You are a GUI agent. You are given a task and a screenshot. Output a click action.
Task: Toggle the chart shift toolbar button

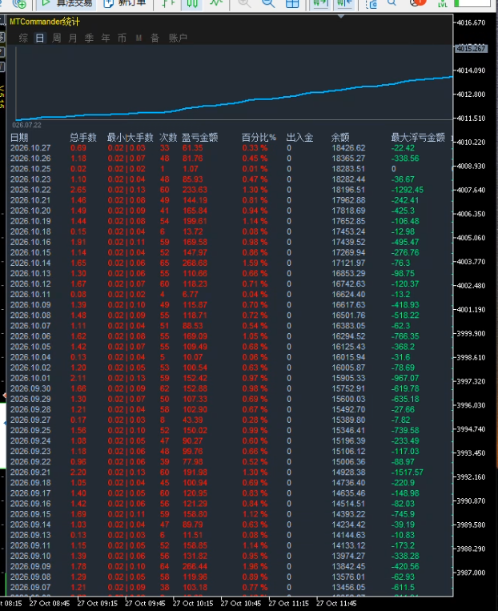tap(344, 4)
